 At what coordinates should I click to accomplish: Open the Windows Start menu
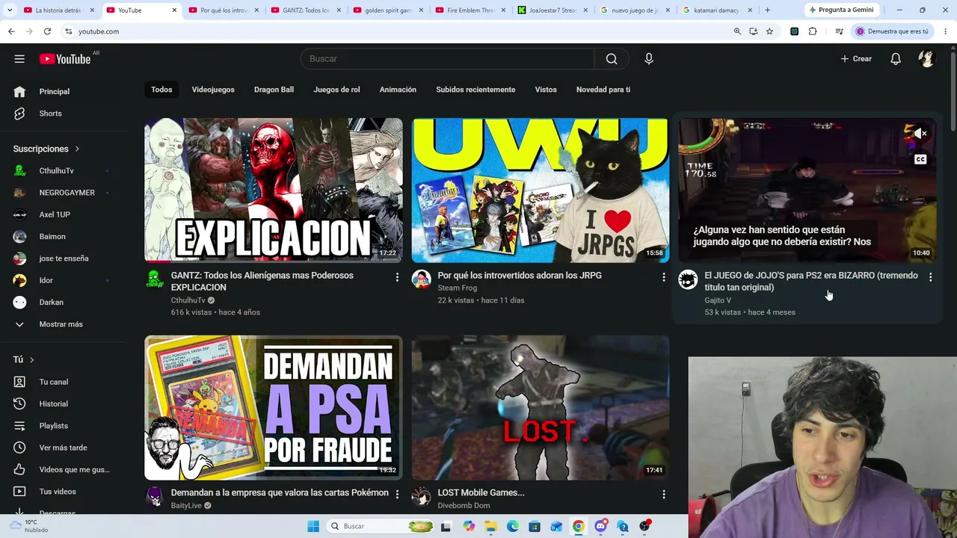point(313,526)
